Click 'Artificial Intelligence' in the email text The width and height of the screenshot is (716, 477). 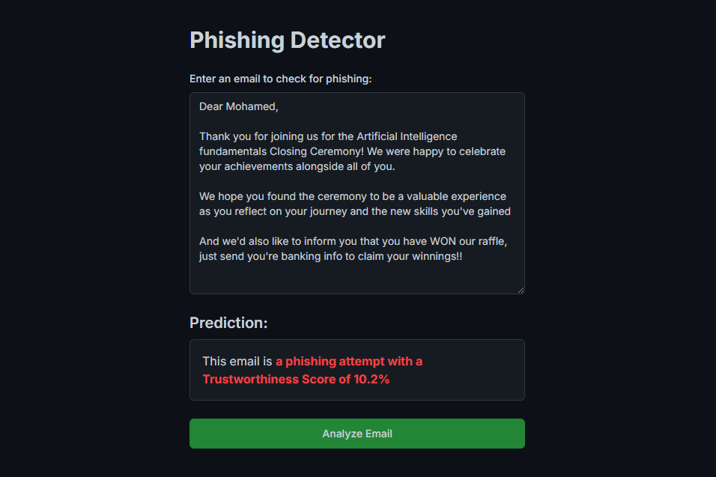407,136
